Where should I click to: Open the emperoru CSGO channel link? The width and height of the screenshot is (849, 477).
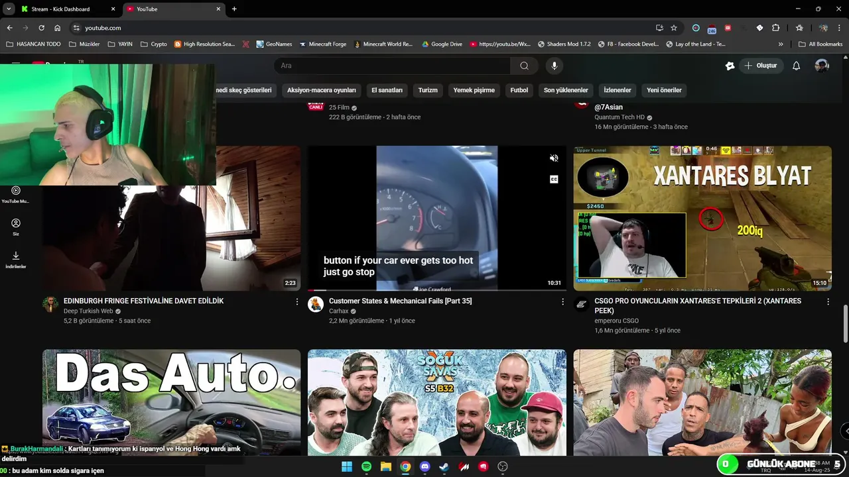(616, 321)
